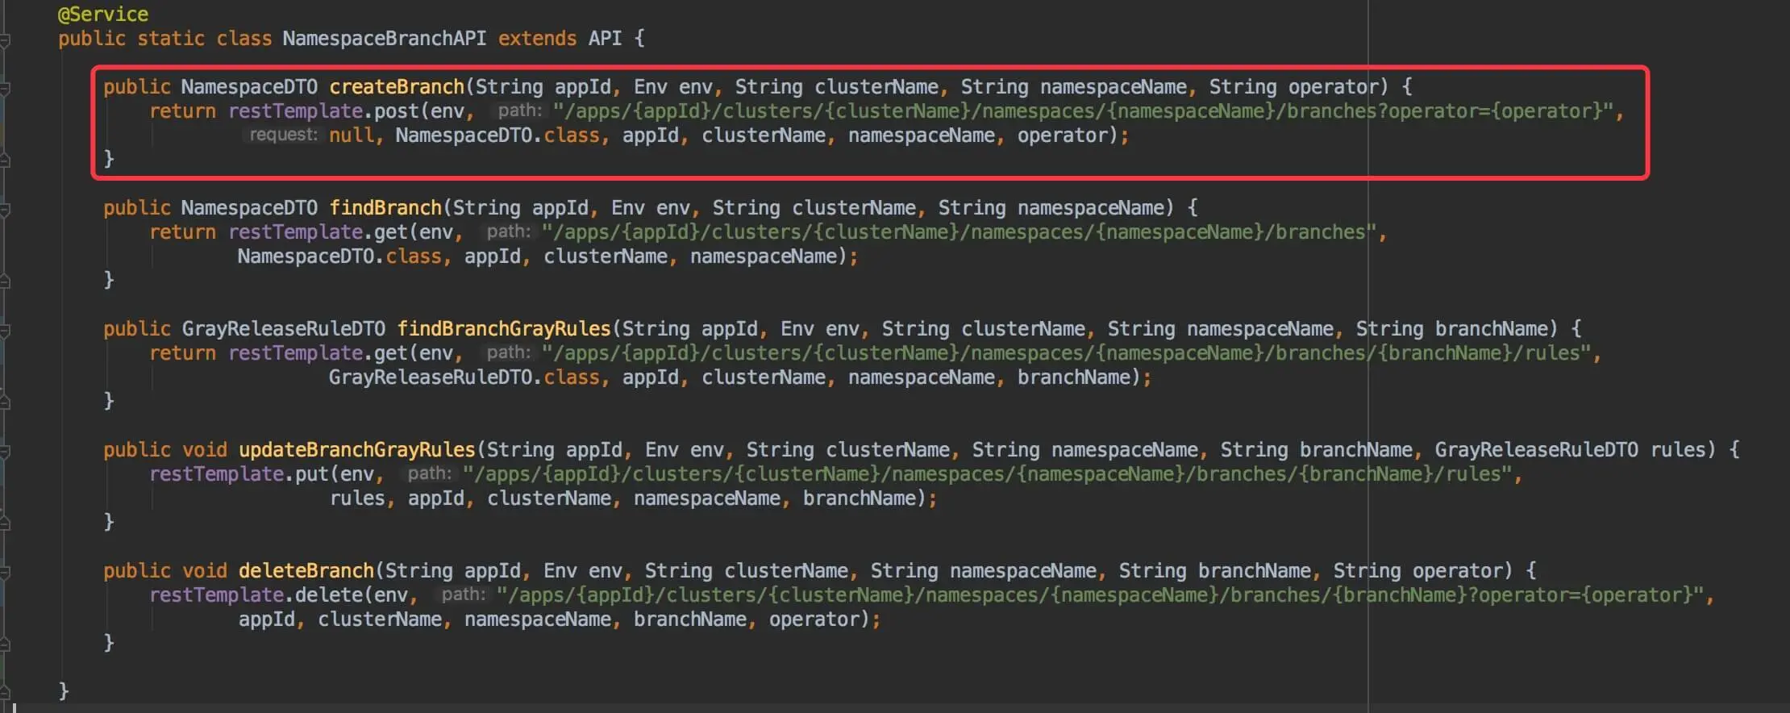
Task: Collapse the updateBranchGrayRules method fold marker
Action: tap(5, 451)
